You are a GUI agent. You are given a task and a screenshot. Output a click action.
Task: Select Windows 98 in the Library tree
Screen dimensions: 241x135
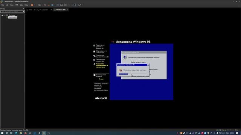[x=13, y=17]
